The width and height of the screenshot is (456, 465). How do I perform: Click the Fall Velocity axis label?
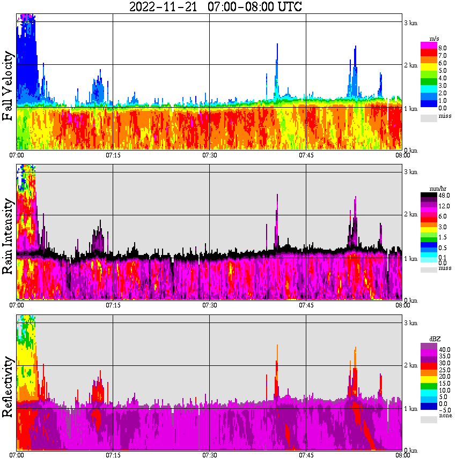point(8,85)
